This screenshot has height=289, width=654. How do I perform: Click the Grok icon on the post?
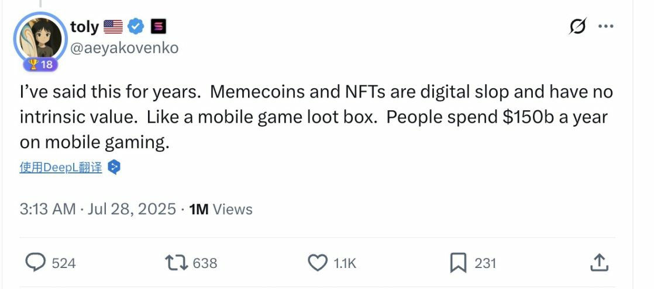click(x=579, y=27)
